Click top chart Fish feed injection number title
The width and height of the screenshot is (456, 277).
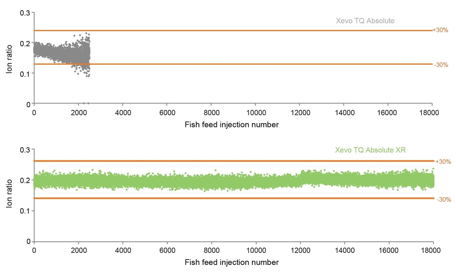click(x=232, y=125)
